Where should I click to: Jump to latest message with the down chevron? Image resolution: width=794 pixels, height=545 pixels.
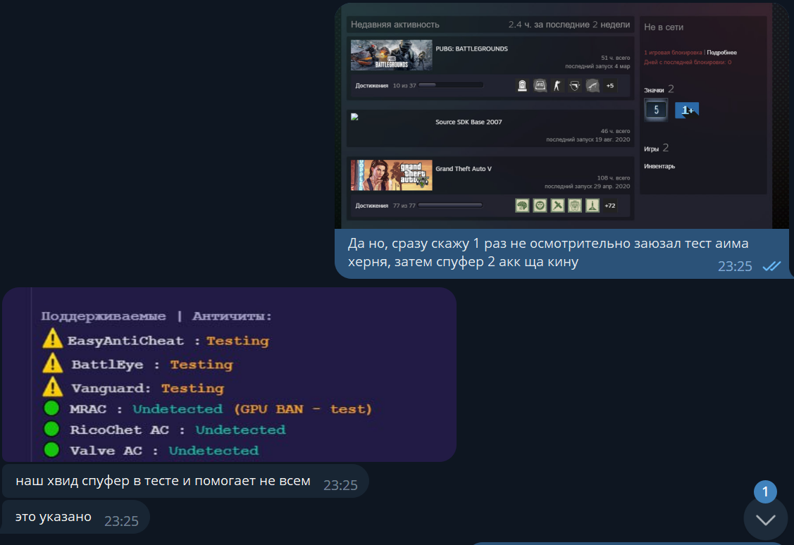click(765, 520)
